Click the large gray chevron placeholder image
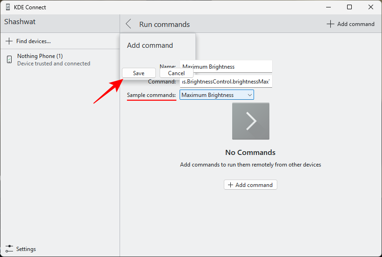Image resolution: width=382 pixels, height=257 pixels. click(250, 121)
